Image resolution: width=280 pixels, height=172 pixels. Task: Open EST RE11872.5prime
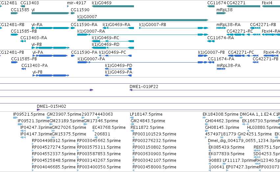tap(147, 128)
